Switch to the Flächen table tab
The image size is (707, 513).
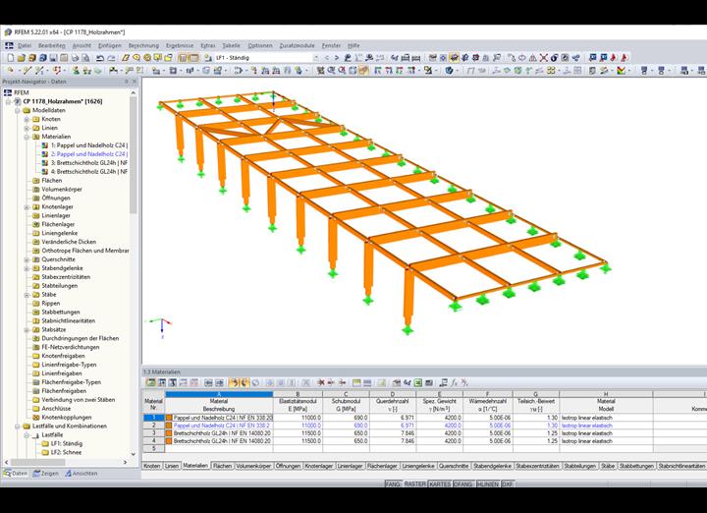click(222, 466)
